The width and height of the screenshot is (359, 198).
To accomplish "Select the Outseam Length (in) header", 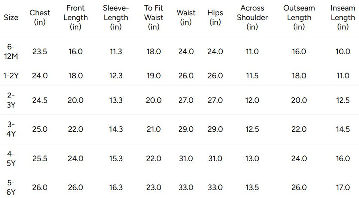I will point(299,17).
